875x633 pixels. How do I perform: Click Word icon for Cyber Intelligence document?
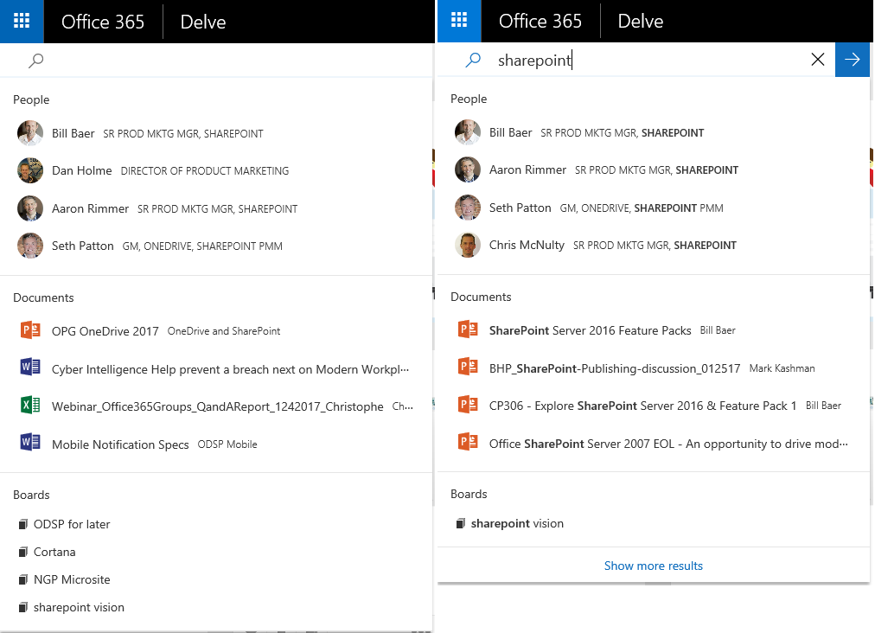point(30,367)
